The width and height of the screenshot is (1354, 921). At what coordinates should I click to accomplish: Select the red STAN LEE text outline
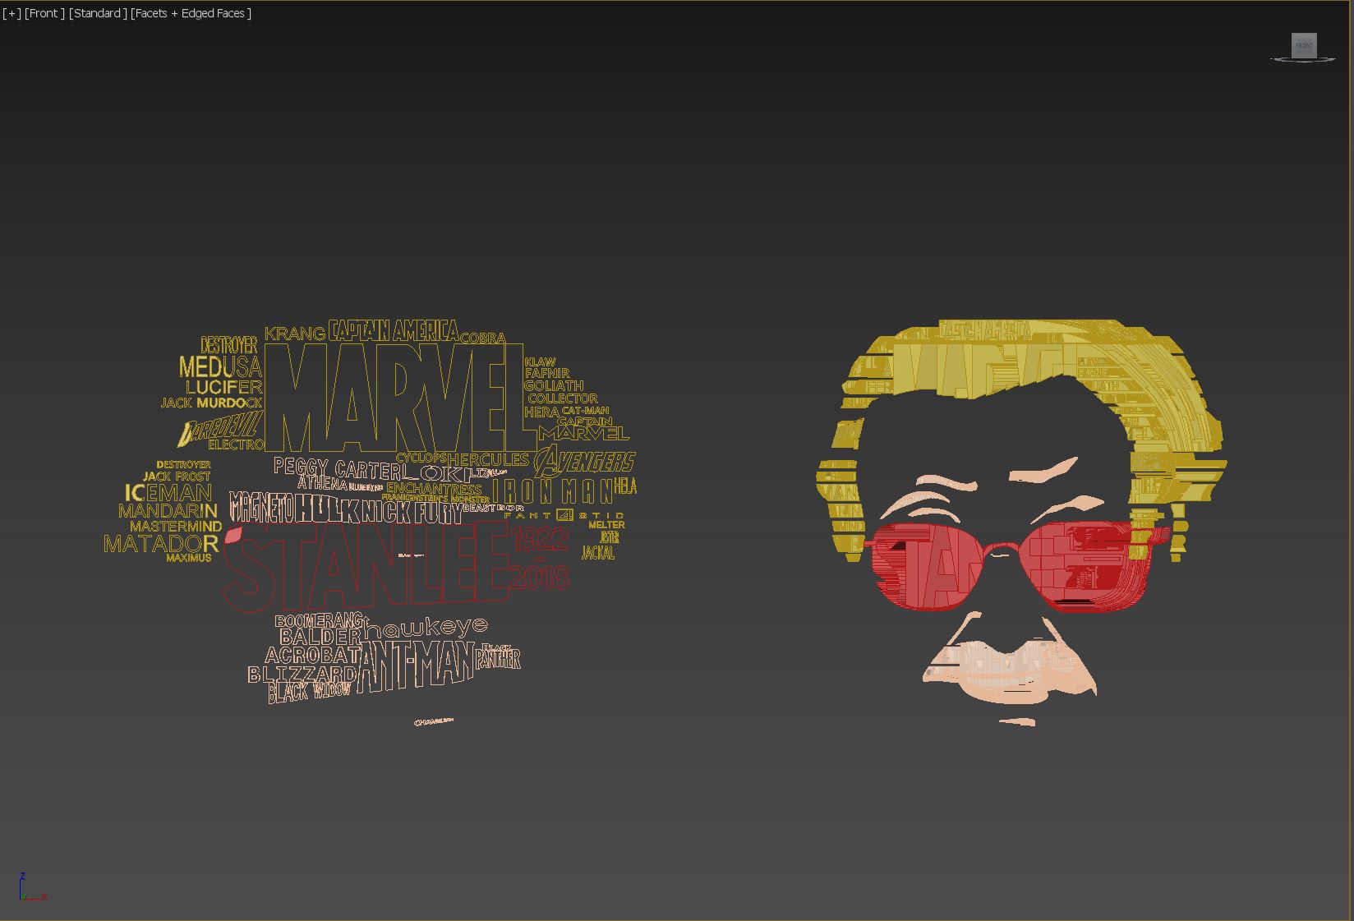click(366, 567)
